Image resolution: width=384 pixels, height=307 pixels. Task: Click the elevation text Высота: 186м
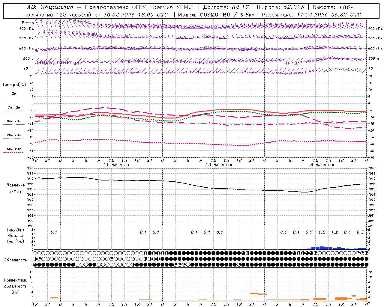(x=333, y=7)
